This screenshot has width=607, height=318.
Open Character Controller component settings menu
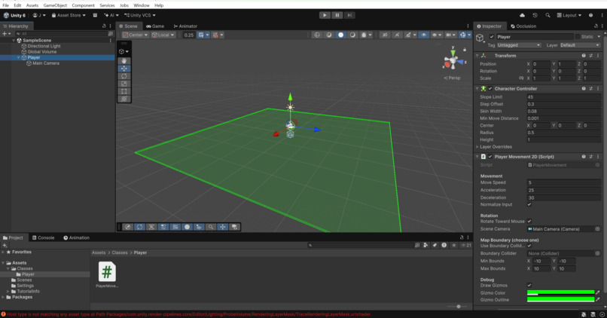(598, 88)
